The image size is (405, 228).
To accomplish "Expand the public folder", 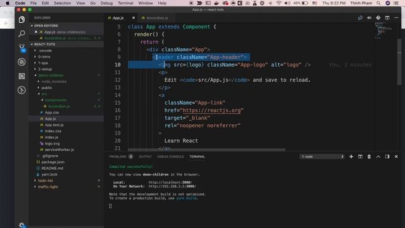I will tap(46, 88).
